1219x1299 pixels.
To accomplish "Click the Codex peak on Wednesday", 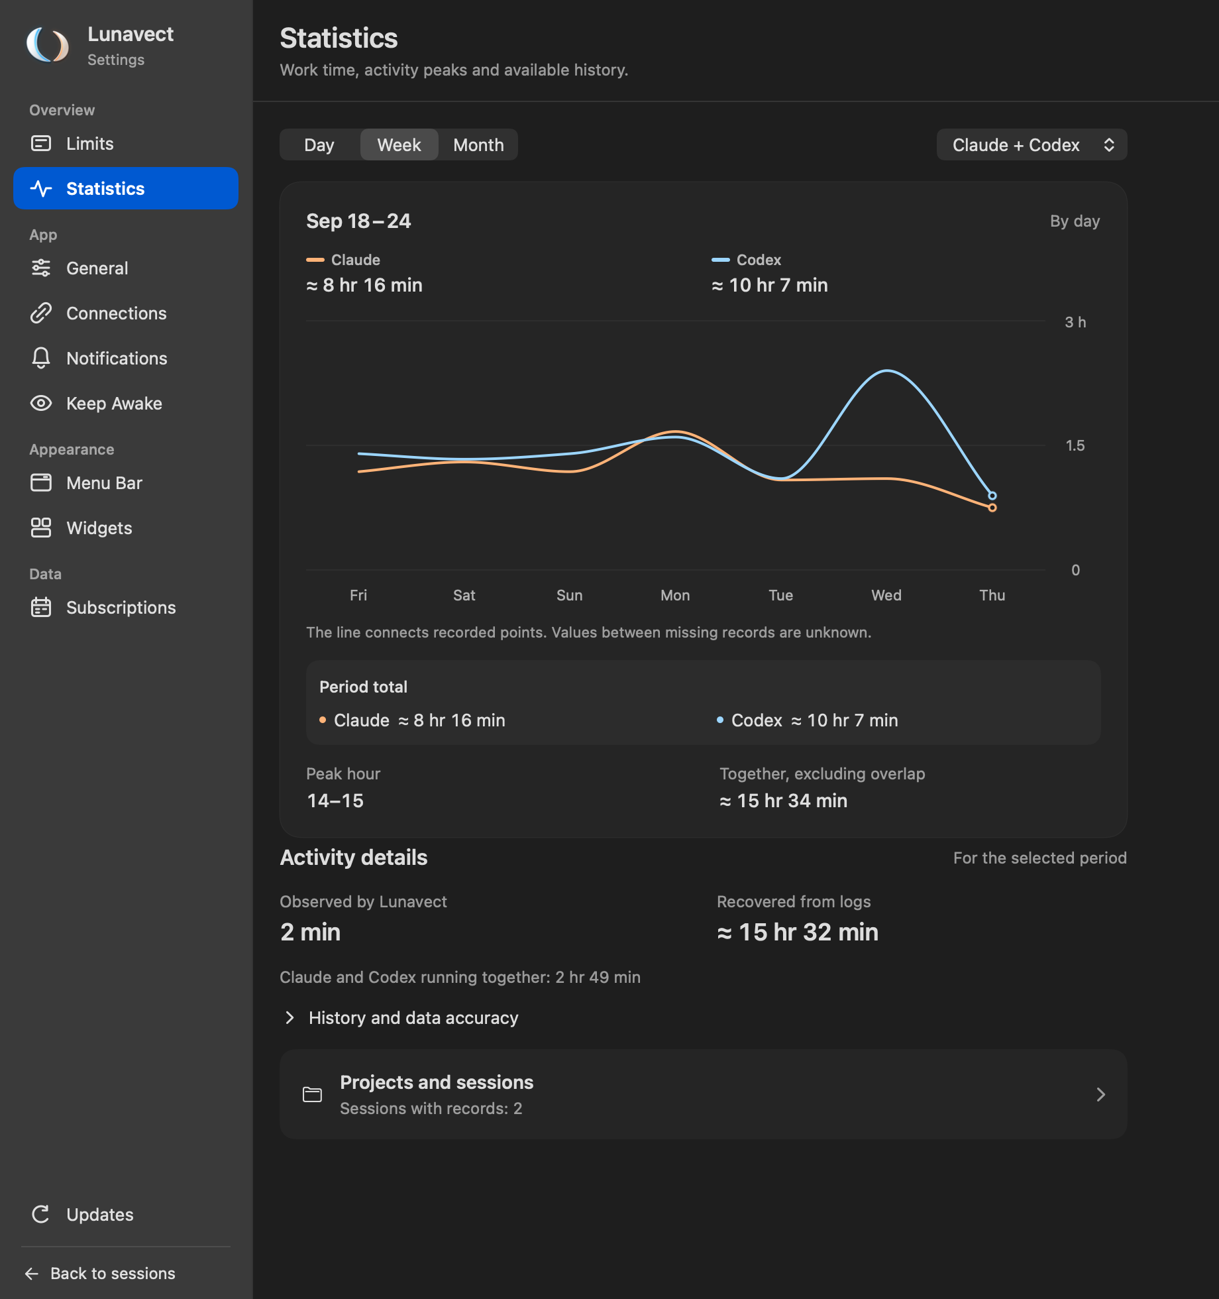I will click(x=886, y=371).
